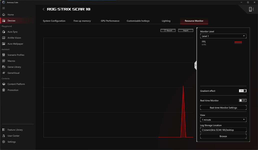Open Scenario Profiles label in sidebar
The image size is (258, 150).
coord(16,55)
